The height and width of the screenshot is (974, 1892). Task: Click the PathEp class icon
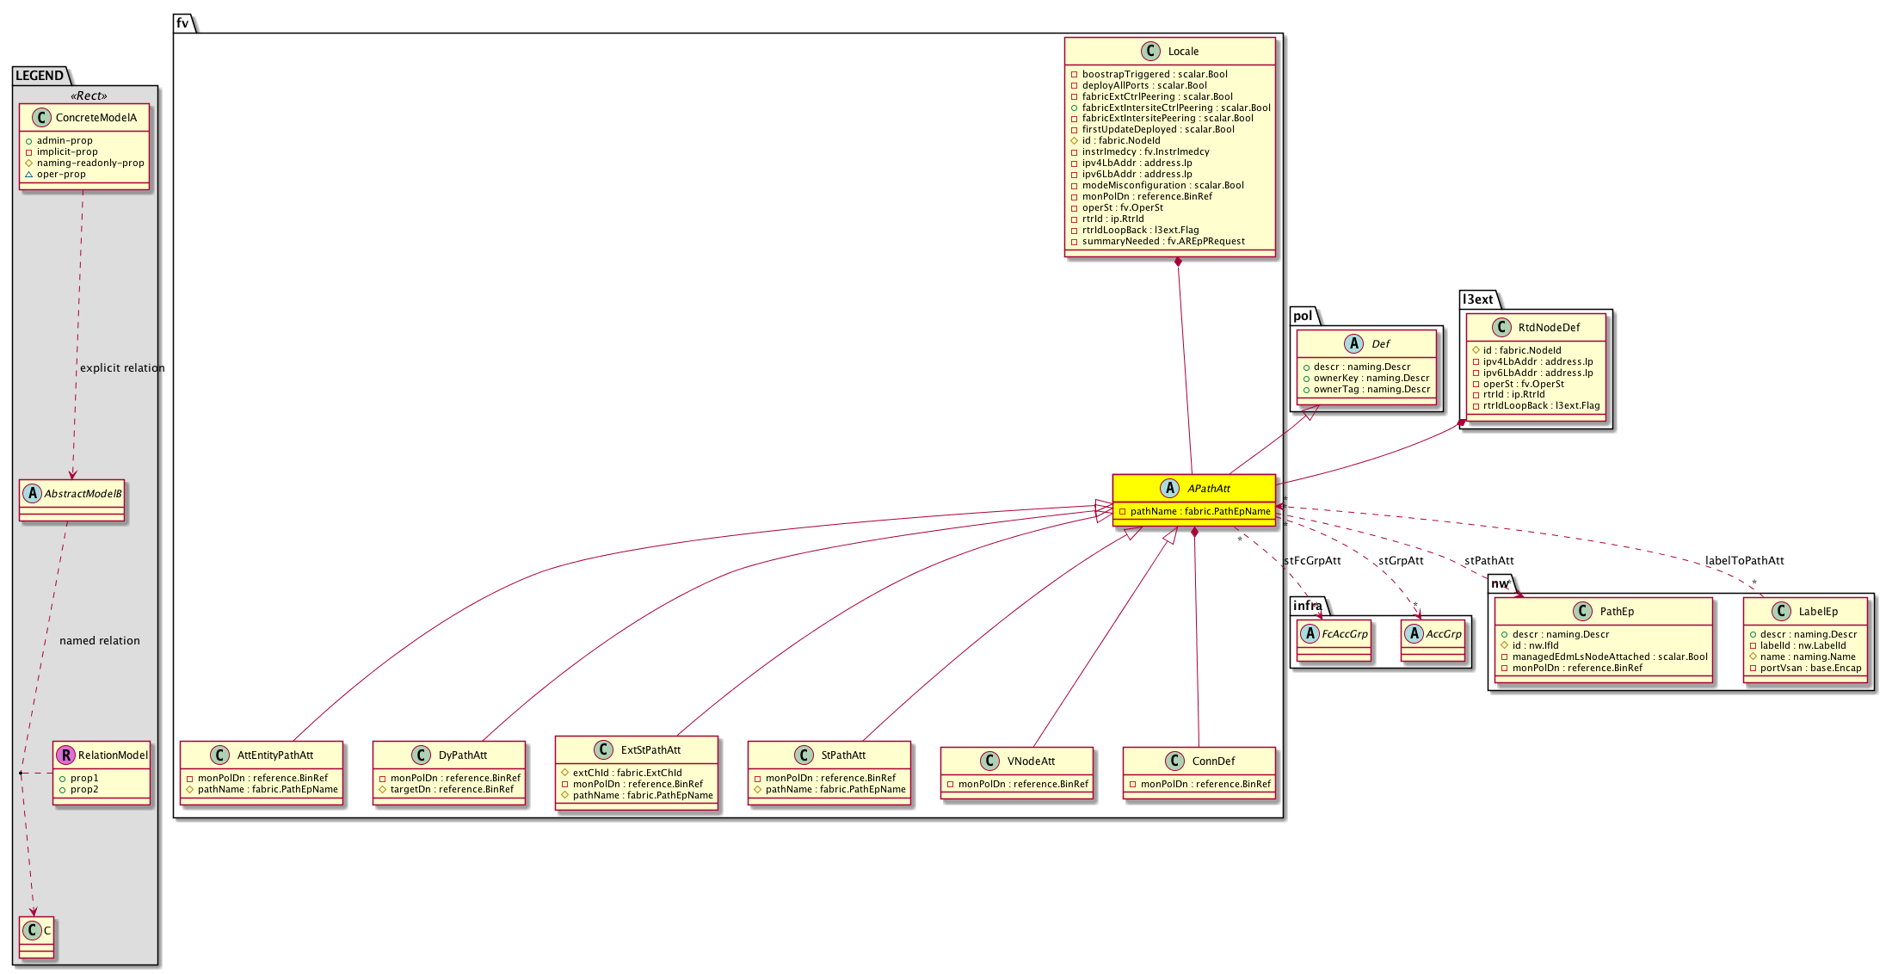point(1583,612)
